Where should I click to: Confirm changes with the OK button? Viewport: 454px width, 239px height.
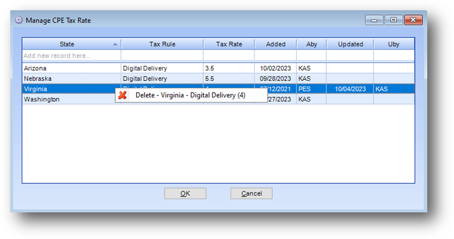[185, 193]
